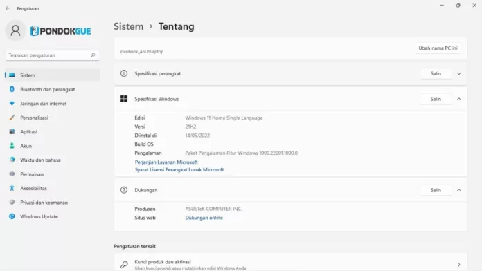Click Salin in Dukungan row
Viewport: 482px width, 271px height.
(x=436, y=190)
